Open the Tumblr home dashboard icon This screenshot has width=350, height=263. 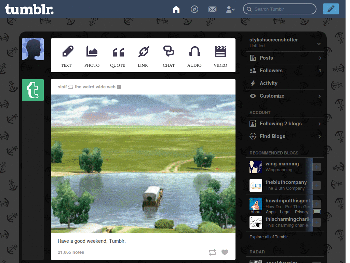(x=176, y=9)
